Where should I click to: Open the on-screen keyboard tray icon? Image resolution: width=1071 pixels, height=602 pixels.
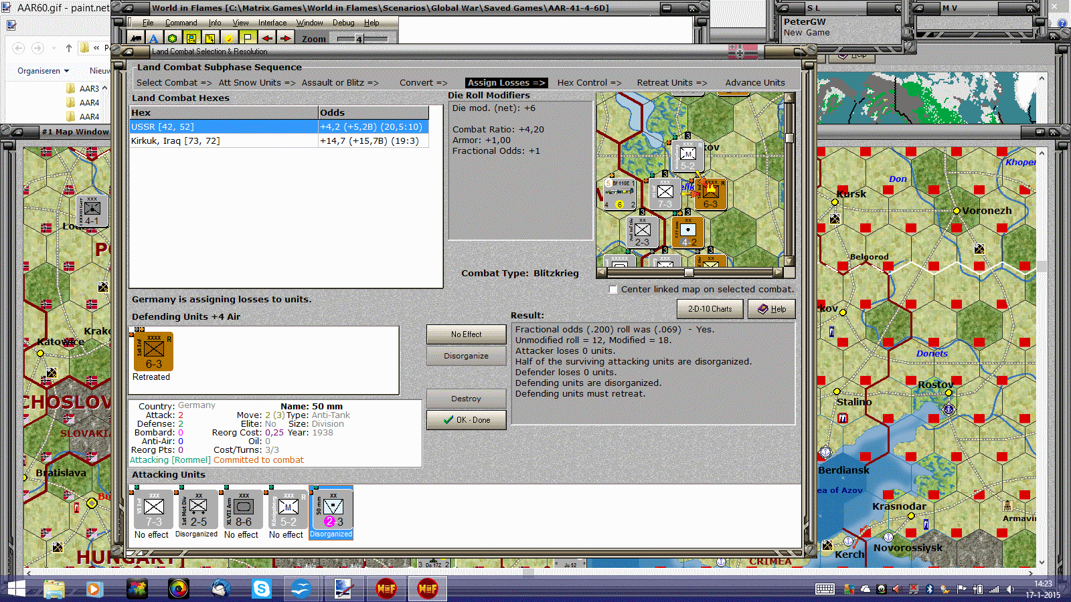[825, 589]
